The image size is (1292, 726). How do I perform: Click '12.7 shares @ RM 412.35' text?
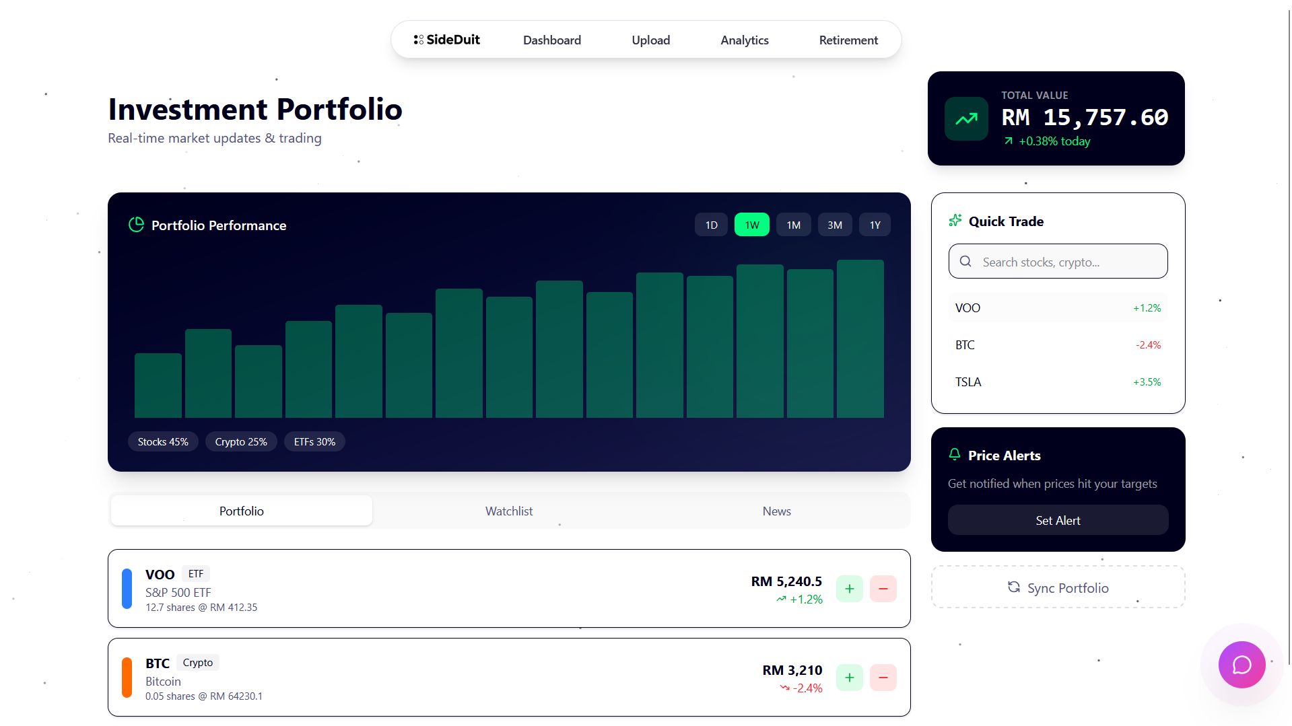(x=201, y=608)
